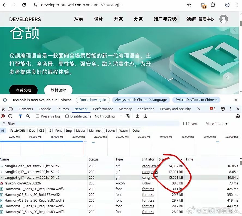
Task: Click the user avatar on Huawei site
Action: coord(224,19)
